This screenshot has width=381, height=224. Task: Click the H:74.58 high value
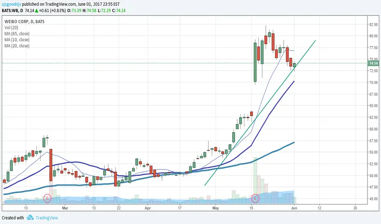[x=90, y=11]
